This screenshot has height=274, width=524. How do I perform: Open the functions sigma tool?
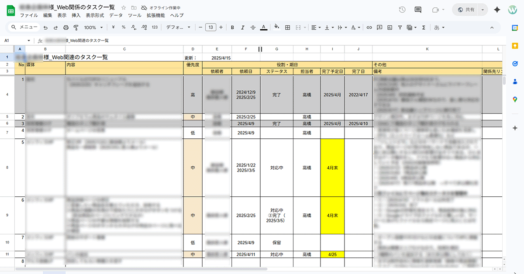[424, 27]
